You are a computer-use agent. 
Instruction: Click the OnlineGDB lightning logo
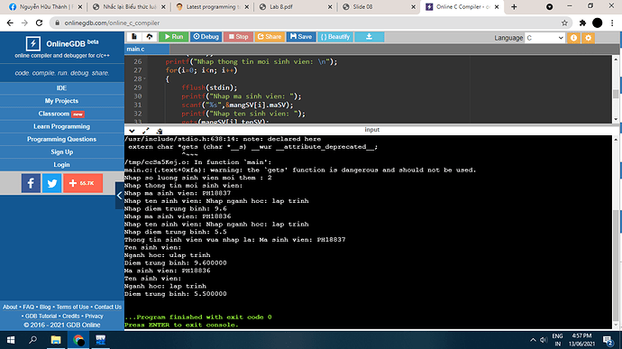(33, 43)
